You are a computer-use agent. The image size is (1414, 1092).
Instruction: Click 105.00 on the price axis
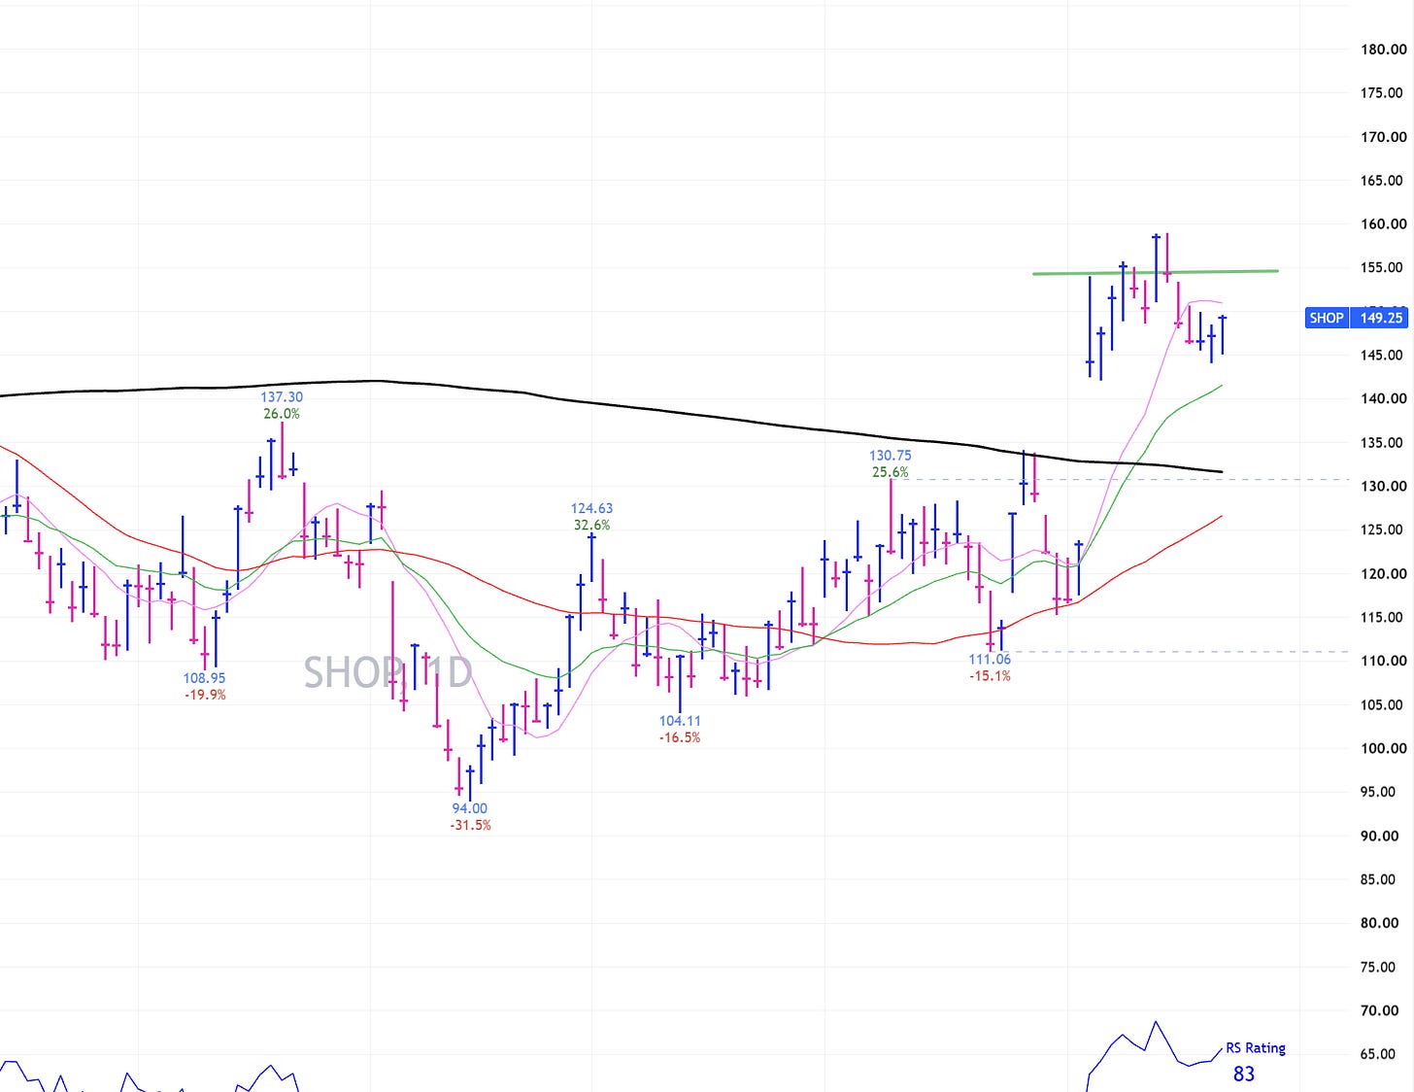pos(1383,704)
